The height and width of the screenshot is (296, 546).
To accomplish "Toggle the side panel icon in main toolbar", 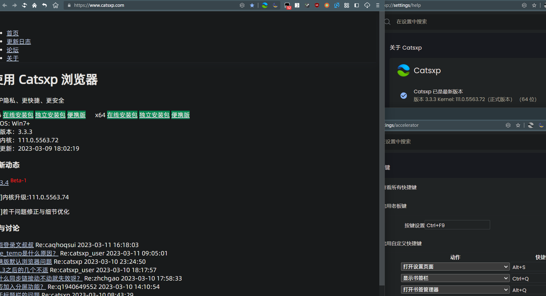I will pyautogui.click(x=357, y=5).
